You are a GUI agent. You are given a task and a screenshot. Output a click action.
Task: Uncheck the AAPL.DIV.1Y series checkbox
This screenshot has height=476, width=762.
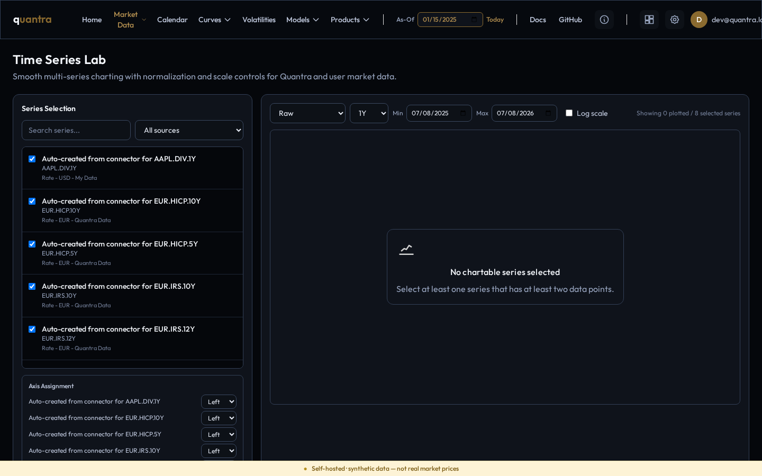32,159
